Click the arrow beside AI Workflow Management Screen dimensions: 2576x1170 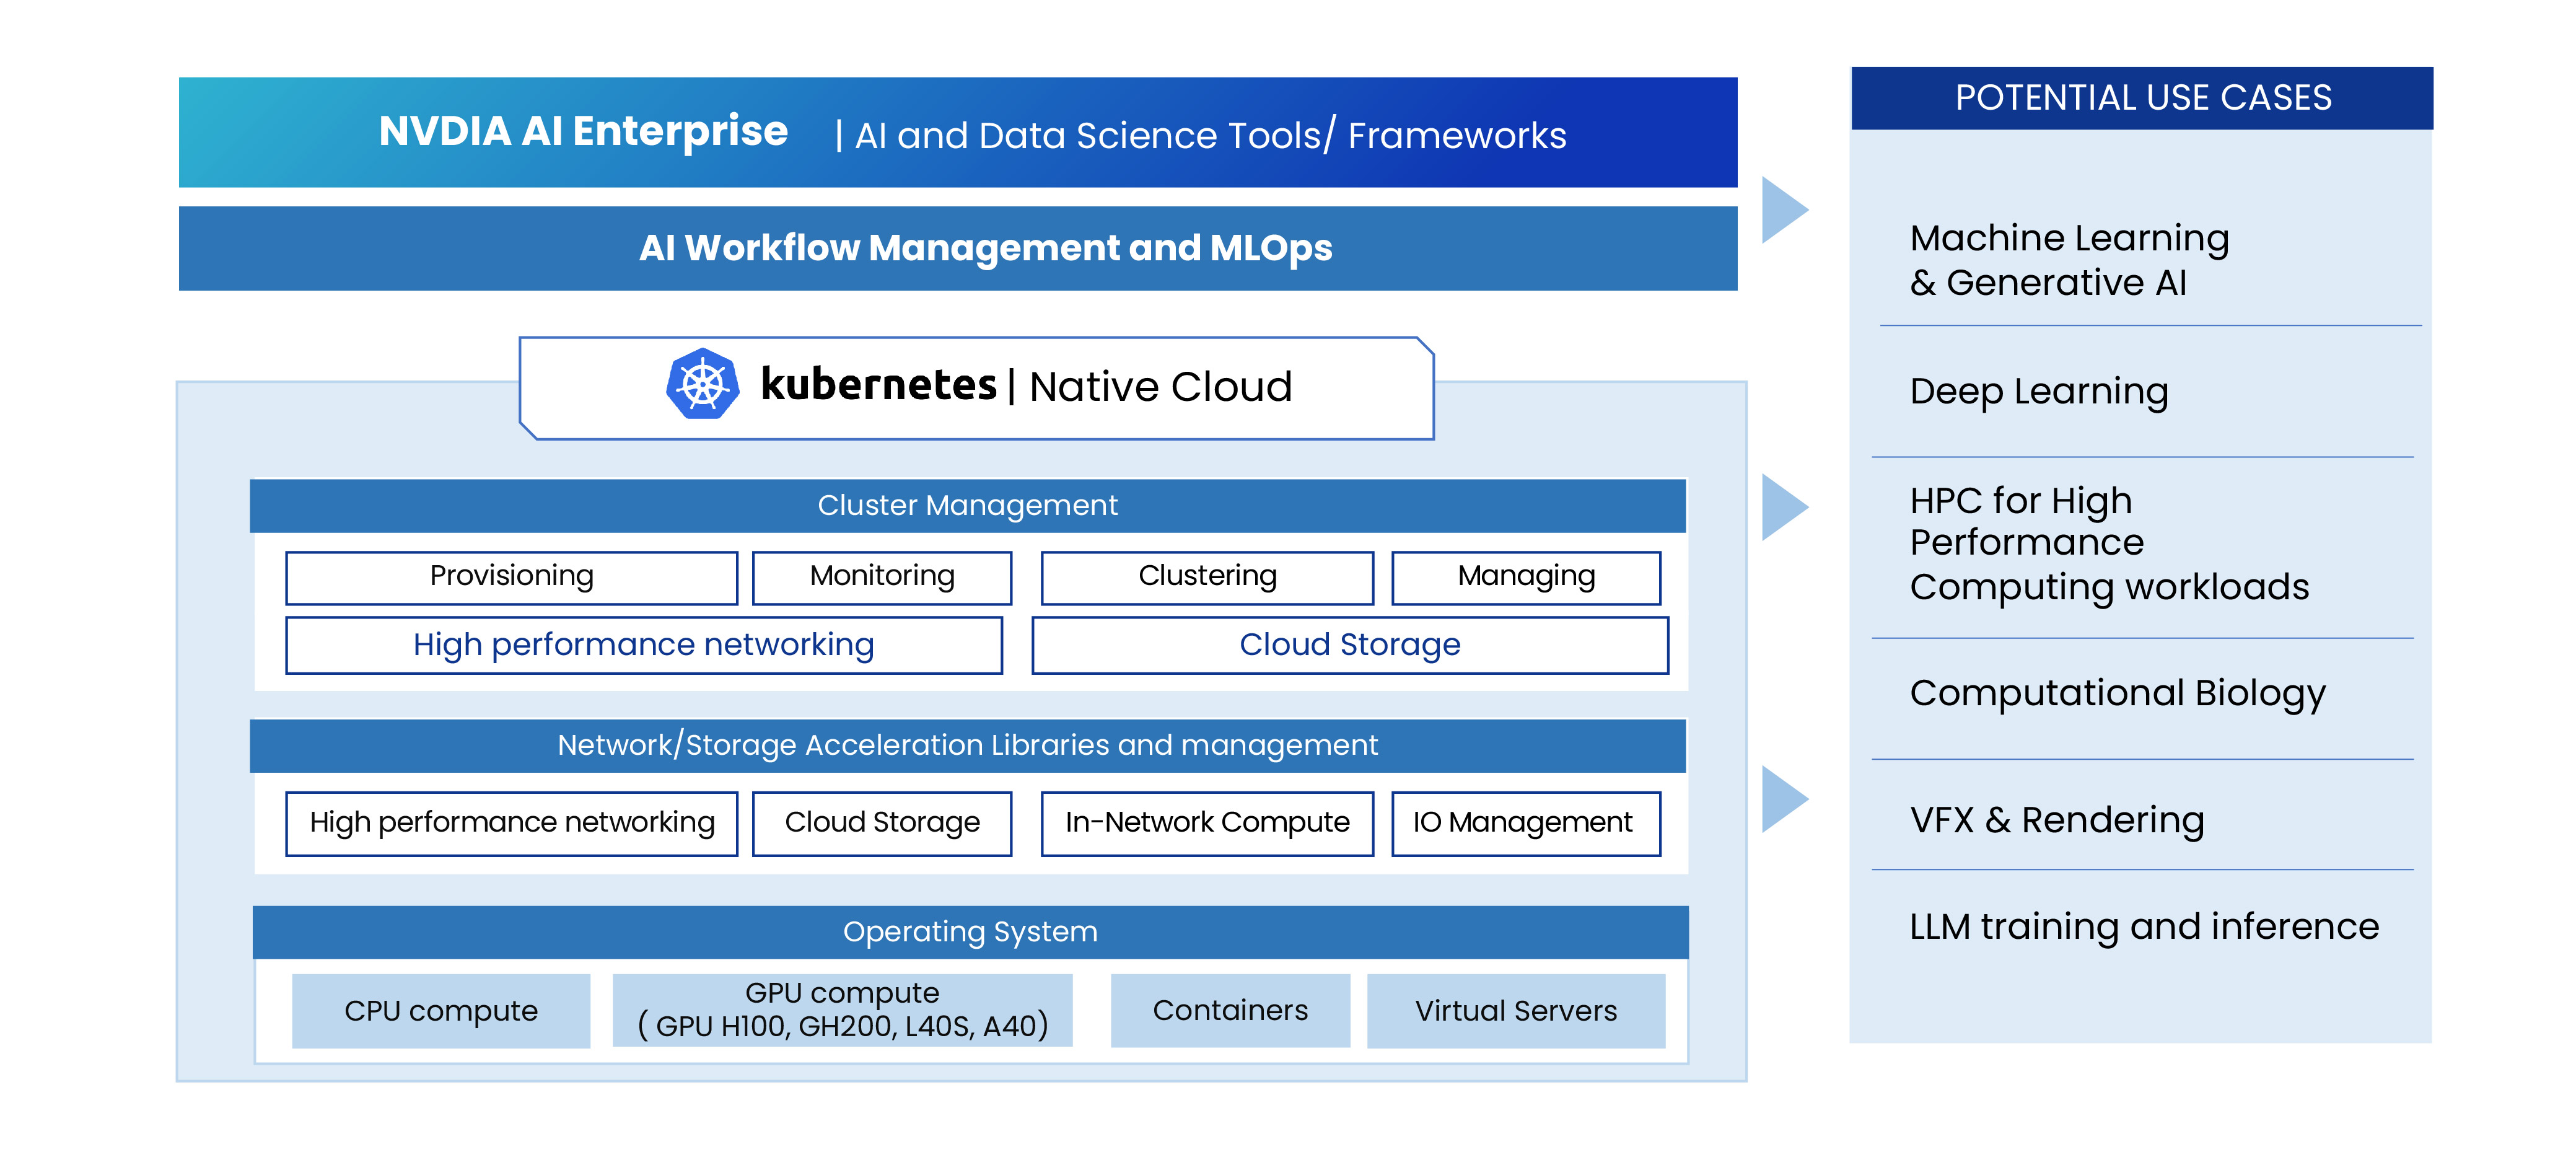[1782, 210]
